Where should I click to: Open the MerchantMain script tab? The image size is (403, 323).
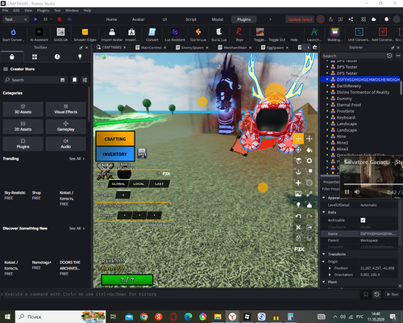[x=235, y=48]
